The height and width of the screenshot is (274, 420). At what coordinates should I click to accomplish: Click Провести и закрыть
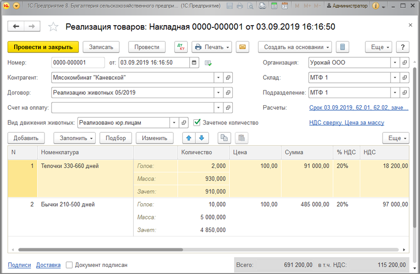pyautogui.click(x=43, y=47)
